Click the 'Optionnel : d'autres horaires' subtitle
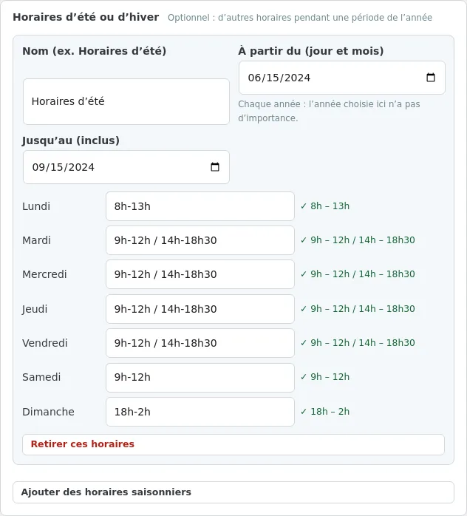467x516 pixels. pos(300,18)
